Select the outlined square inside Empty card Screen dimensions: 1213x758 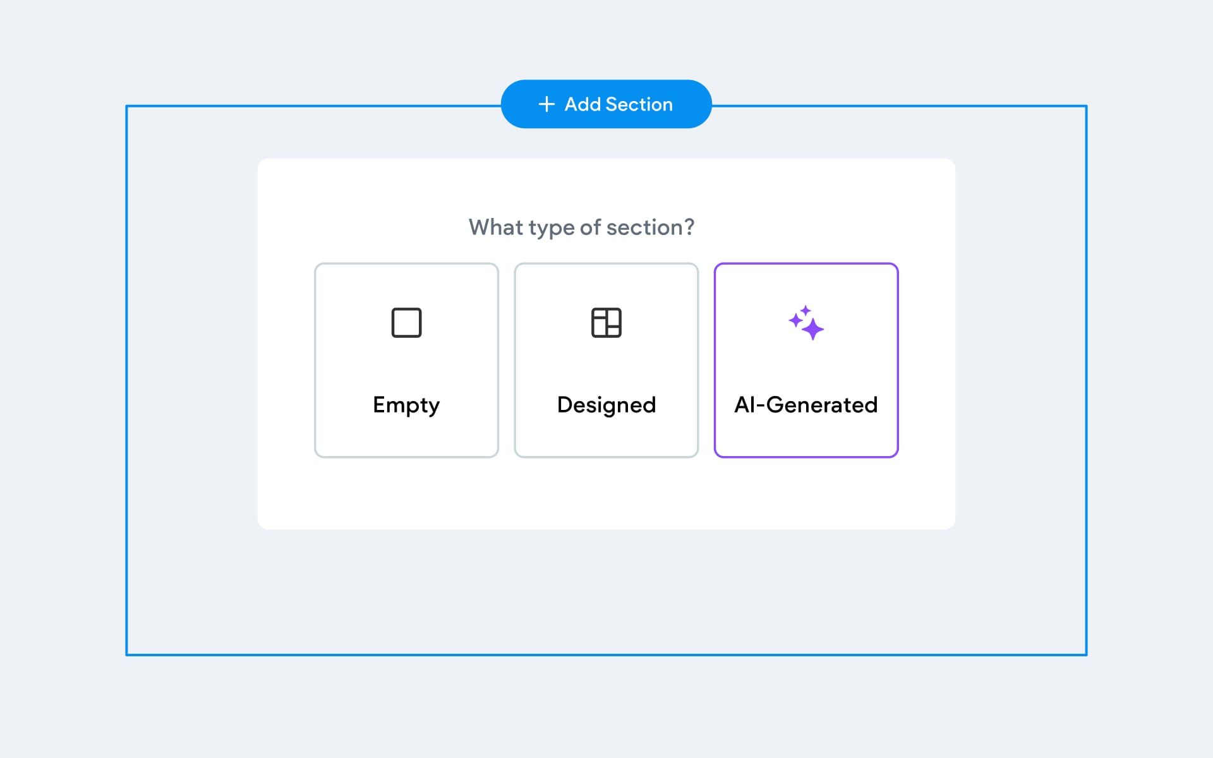pyautogui.click(x=406, y=322)
